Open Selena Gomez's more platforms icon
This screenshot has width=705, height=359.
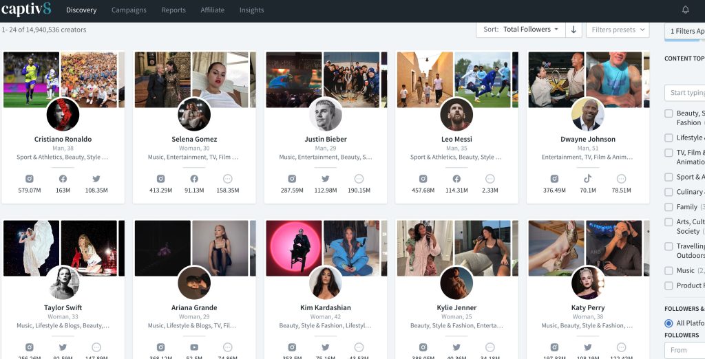[x=227, y=179]
